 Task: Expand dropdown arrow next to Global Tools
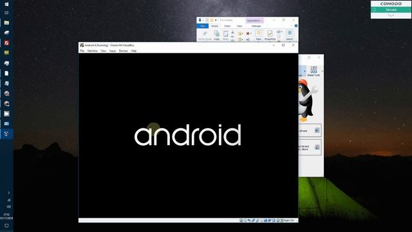pos(322,72)
